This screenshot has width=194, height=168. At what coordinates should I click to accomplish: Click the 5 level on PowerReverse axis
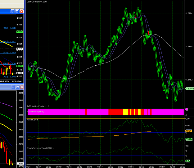(187, 151)
